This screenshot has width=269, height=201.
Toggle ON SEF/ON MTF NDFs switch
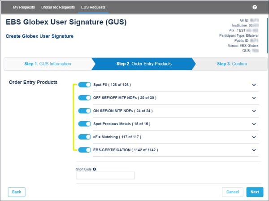(x=84, y=111)
